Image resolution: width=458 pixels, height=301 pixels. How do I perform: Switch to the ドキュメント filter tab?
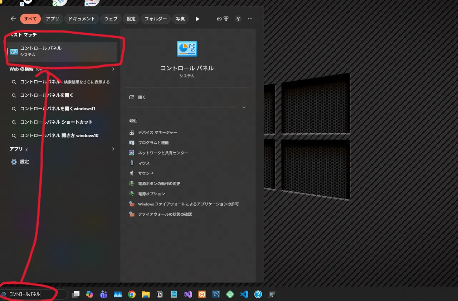pyautogui.click(x=82, y=19)
